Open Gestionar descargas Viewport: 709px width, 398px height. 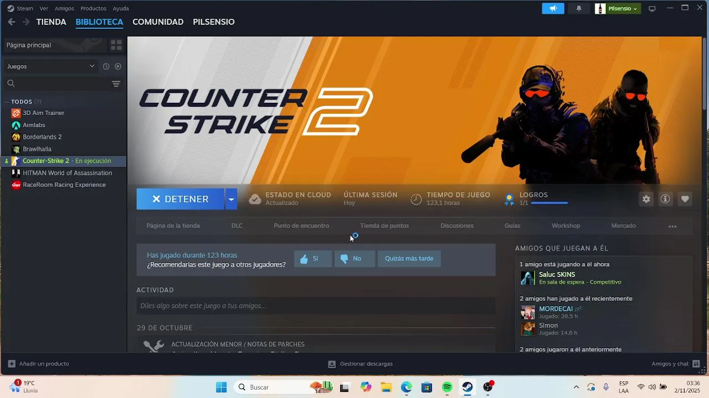click(x=360, y=364)
